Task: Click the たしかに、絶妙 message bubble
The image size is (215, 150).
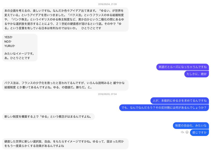Action: tap(196, 74)
